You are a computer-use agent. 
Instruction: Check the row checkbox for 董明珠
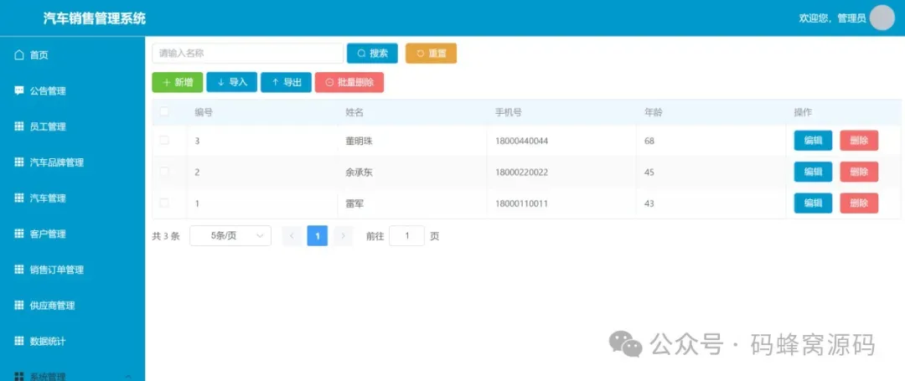[164, 141]
